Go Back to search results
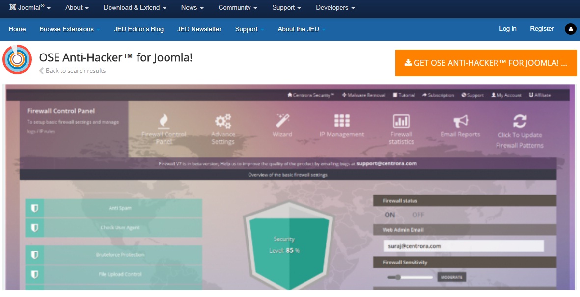 point(73,71)
